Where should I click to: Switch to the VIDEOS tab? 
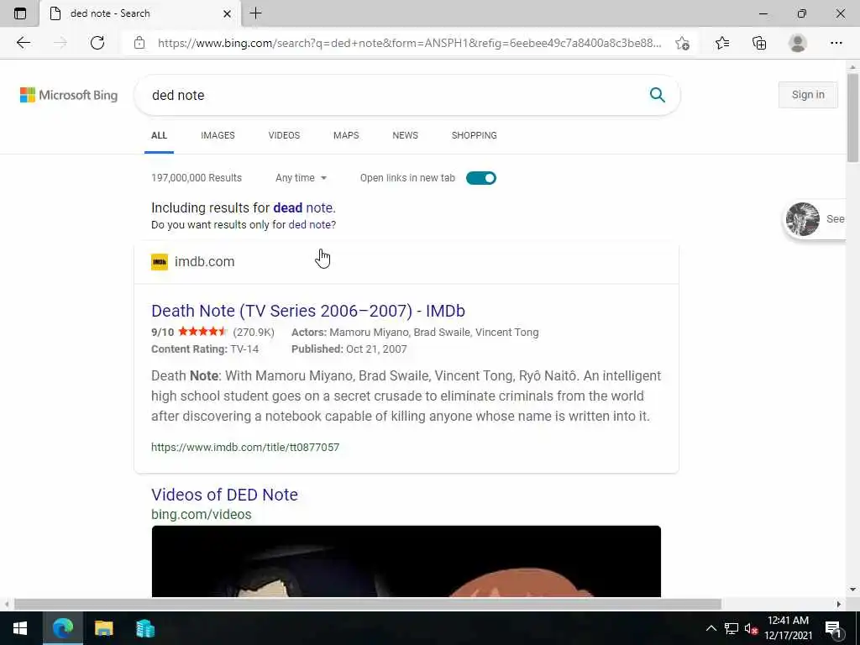pyautogui.click(x=284, y=135)
